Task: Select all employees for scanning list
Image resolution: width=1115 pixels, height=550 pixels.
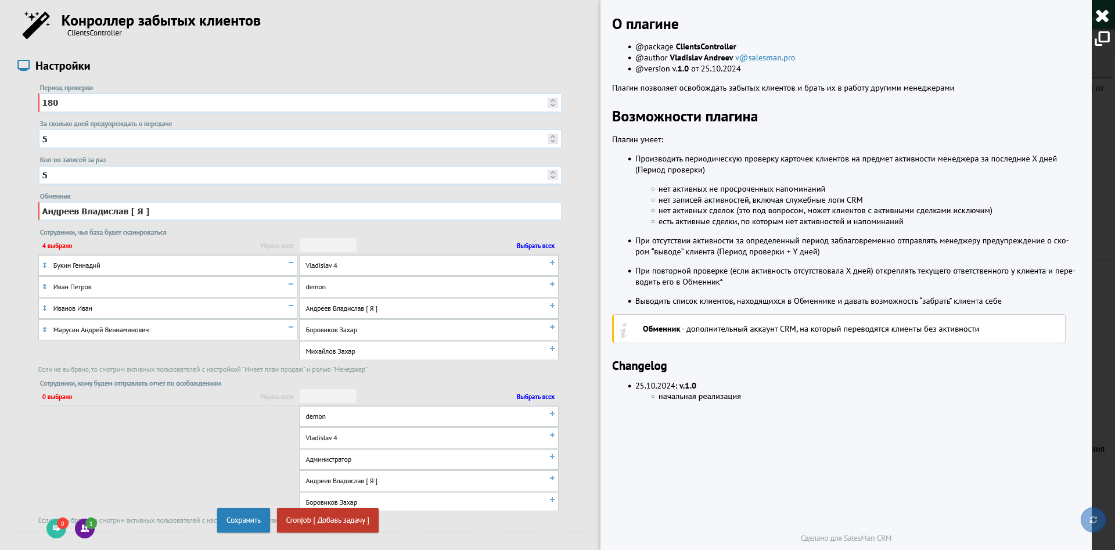Action: tap(535, 246)
